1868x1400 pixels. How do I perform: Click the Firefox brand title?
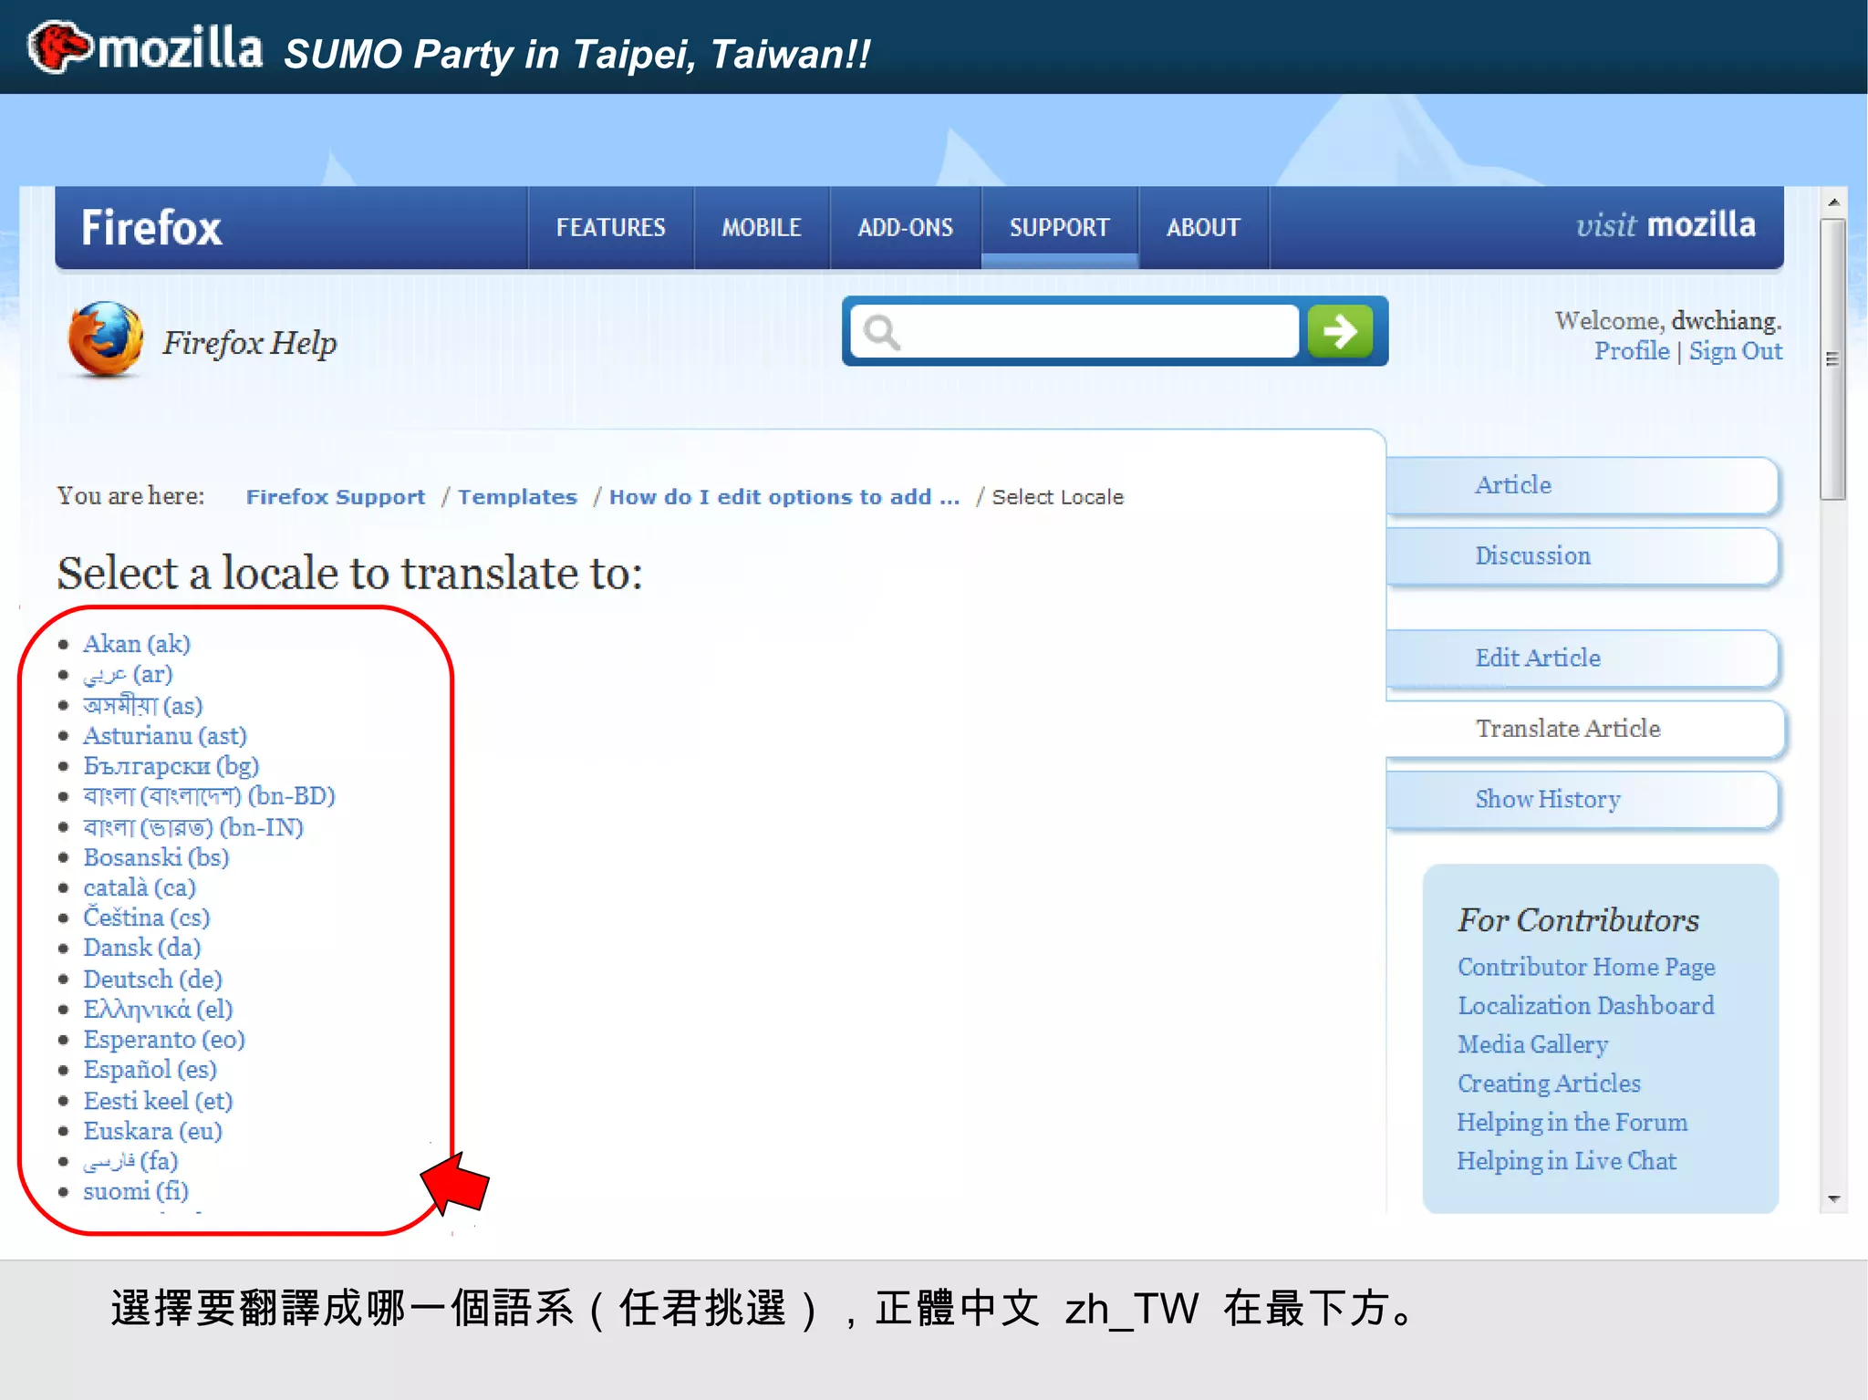[151, 227]
